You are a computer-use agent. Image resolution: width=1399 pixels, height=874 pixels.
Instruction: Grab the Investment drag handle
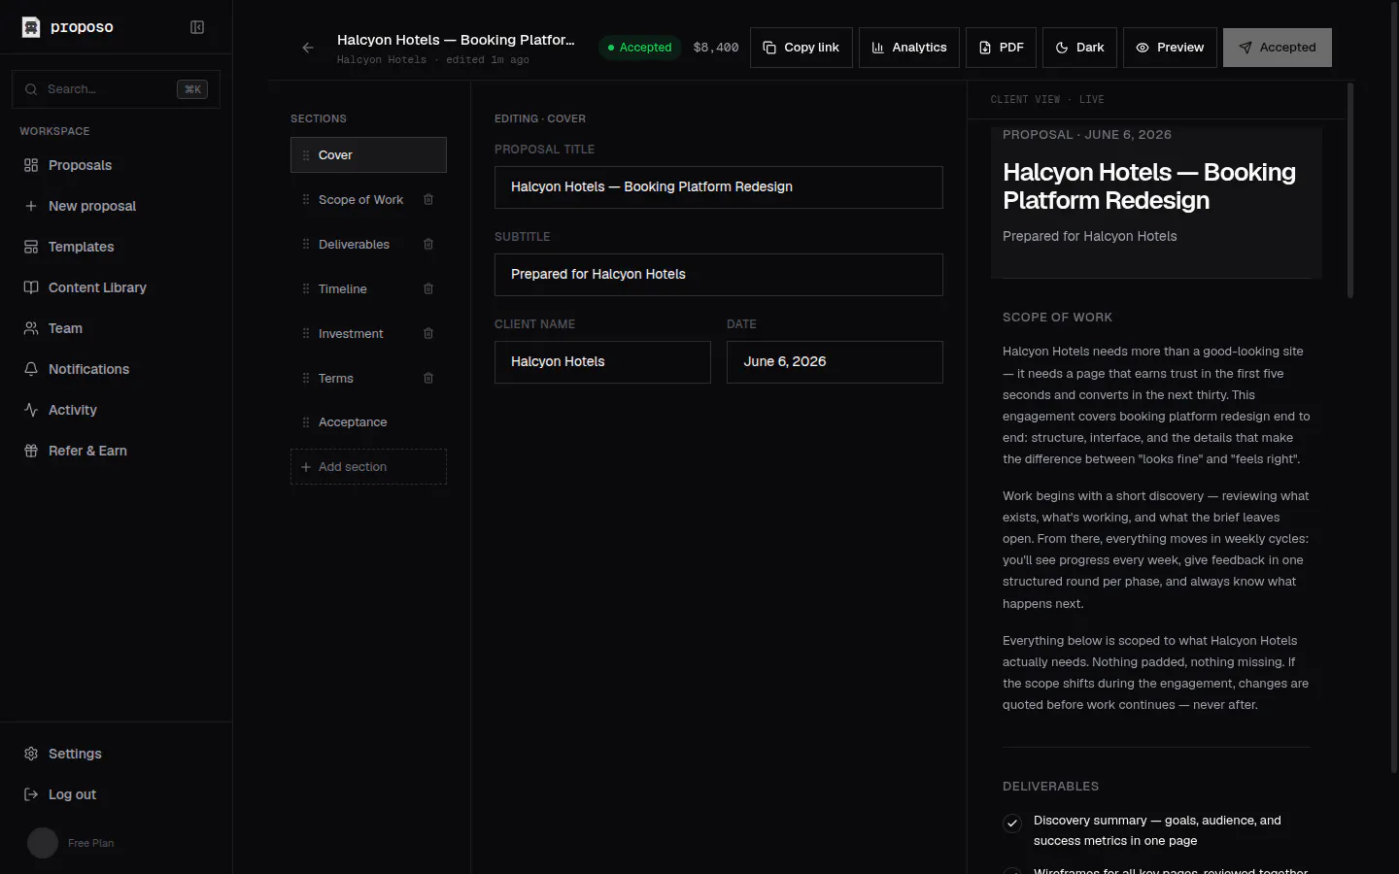pos(306,333)
